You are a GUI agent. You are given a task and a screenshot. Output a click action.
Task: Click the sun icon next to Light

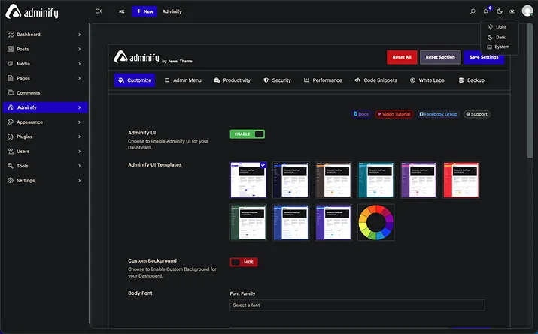point(490,27)
